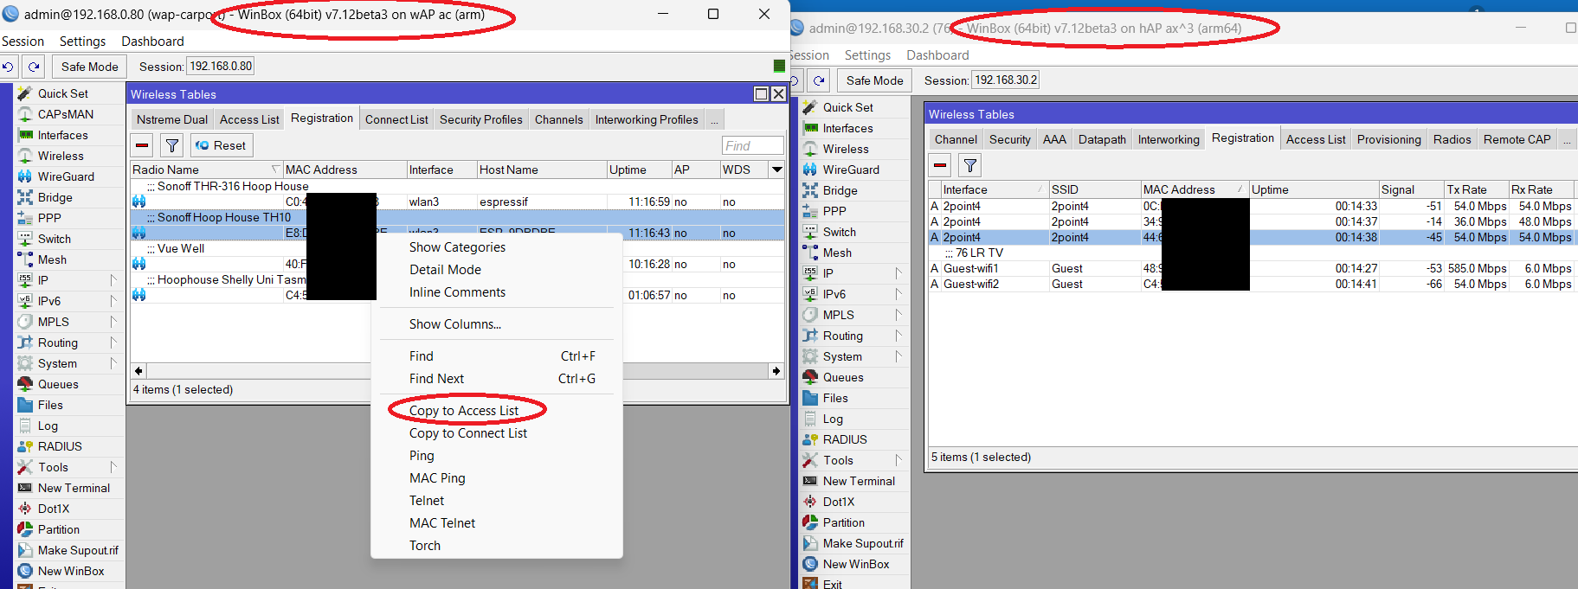Open Quick Set in left WinBox window
This screenshot has height=589, width=1578.
[x=62, y=93]
